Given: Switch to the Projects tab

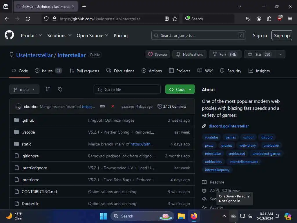Looking at the screenshot, I should 180,71.
